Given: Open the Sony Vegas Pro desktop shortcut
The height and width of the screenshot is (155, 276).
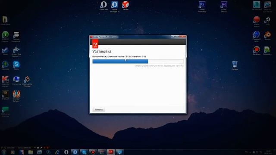Looking at the screenshot, I should click(x=267, y=6).
